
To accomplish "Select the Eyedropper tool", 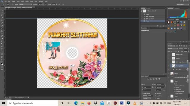I will pyautogui.click(x=2, y=23).
